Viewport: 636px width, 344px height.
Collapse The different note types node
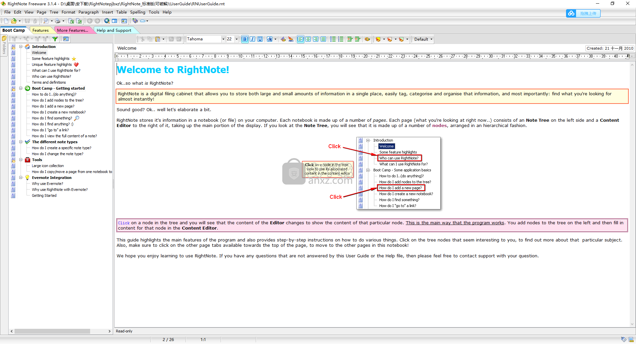[x=21, y=142]
